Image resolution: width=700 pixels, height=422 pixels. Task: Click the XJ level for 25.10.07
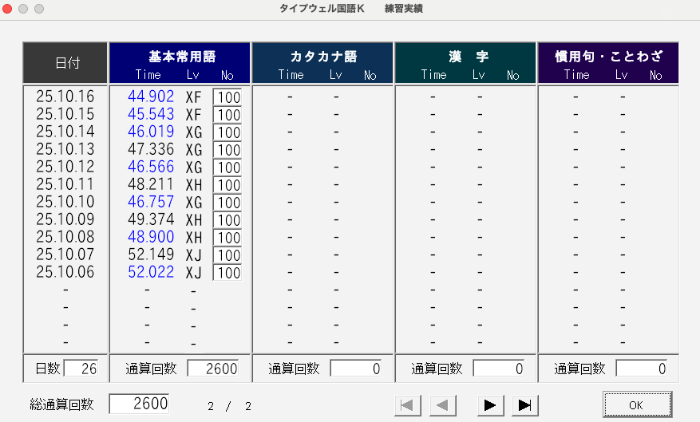point(194,255)
